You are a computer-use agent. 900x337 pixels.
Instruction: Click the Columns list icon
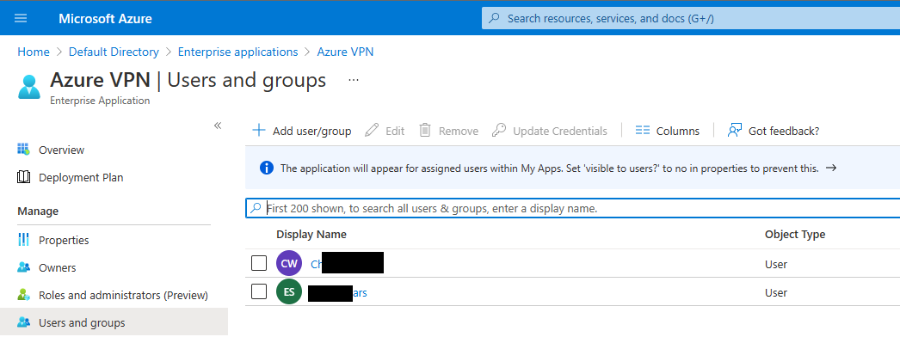pyautogui.click(x=642, y=131)
